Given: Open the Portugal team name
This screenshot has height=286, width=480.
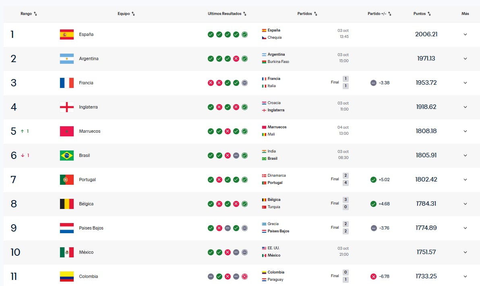Looking at the screenshot, I should 87,180.
